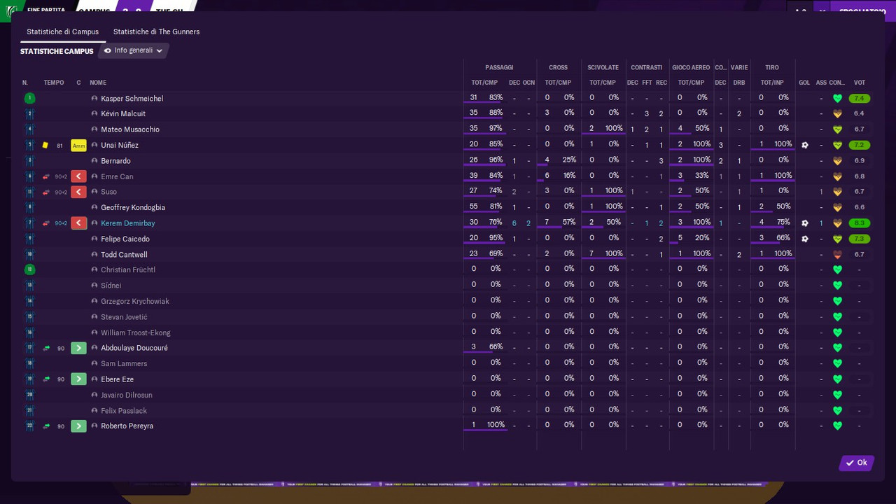Click orange condition heart for Kévin Malcuit
The height and width of the screenshot is (504, 896).
[837, 114]
